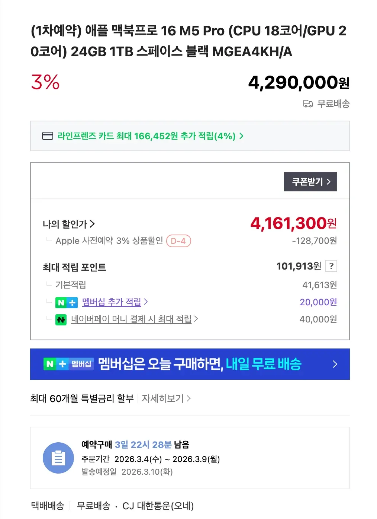
Task: Expand the 자세히보기 installment details chevron
Action: click(189, 398)
